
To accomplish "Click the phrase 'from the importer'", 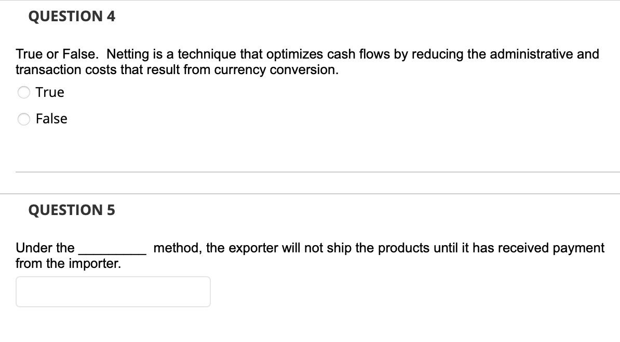I will (67, 263).
